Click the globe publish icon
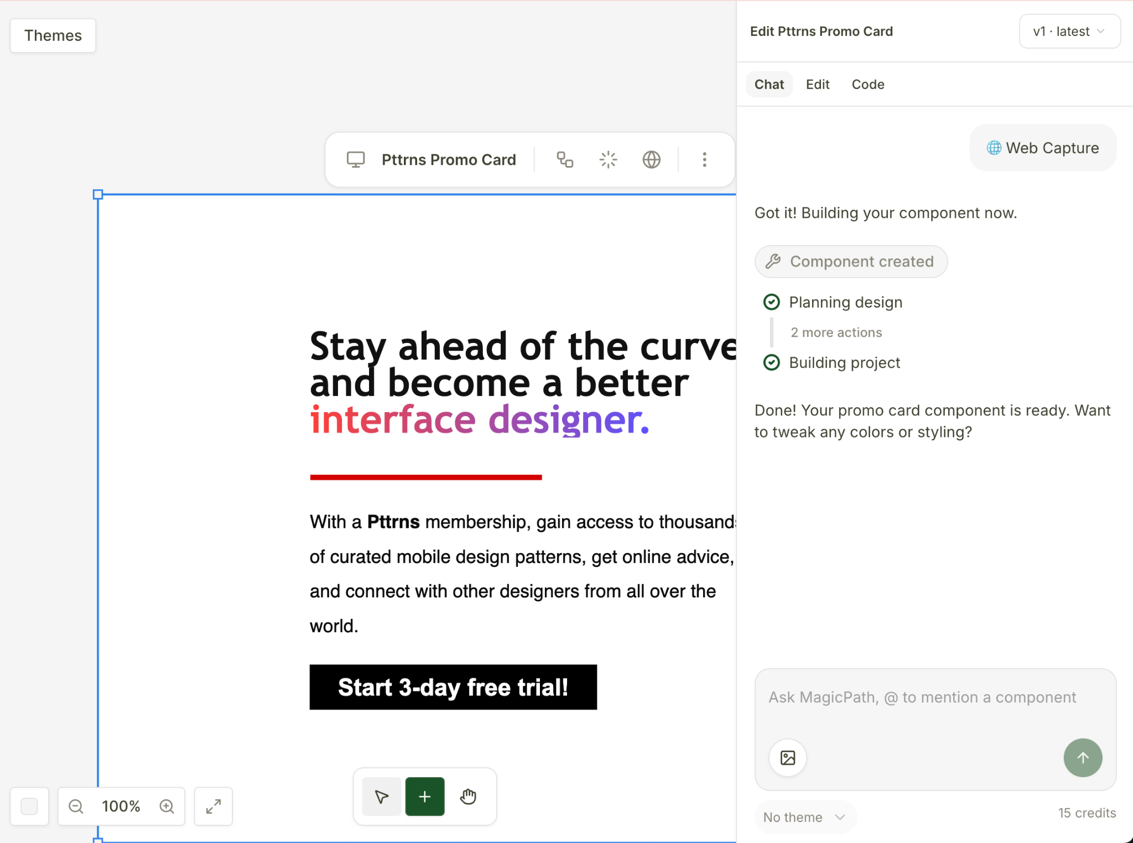Viewport: 1133px width, 843px height. (x=651, y=160)
